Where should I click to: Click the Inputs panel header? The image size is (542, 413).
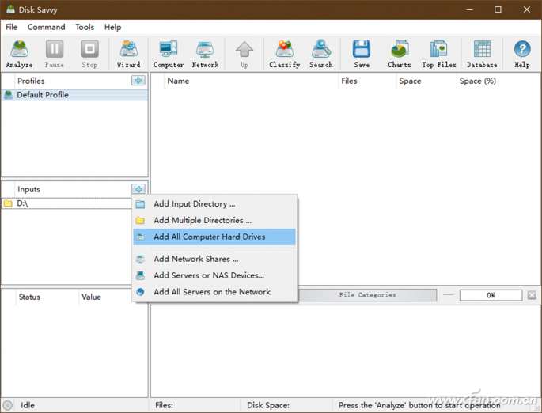(28, 189)
